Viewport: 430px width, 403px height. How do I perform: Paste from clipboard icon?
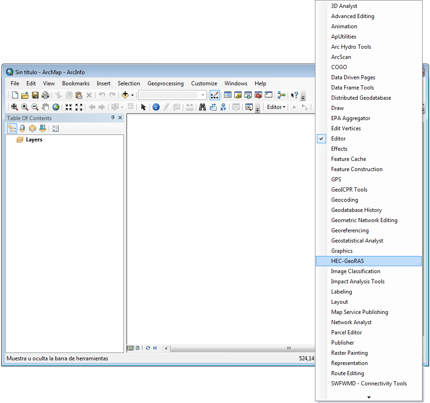pos(79,95)
